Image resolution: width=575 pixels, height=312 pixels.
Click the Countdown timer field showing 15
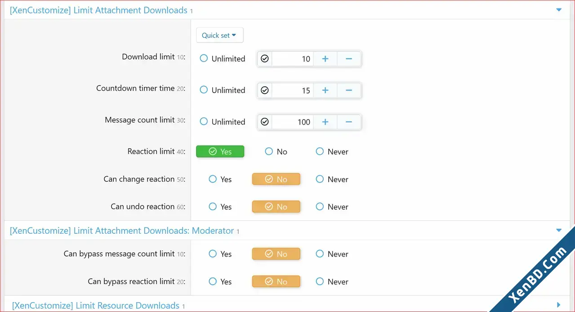tap(293, 90)
